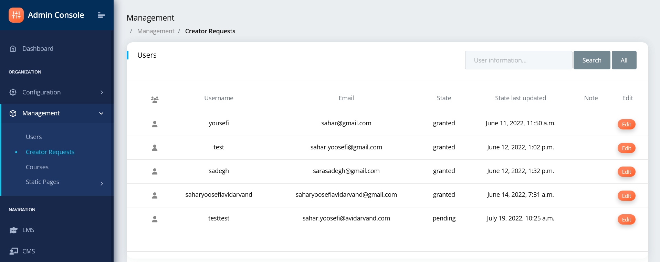Click the username yousefi
The width and height of the screenshot is (660, 262).
[x=219, y=123]
